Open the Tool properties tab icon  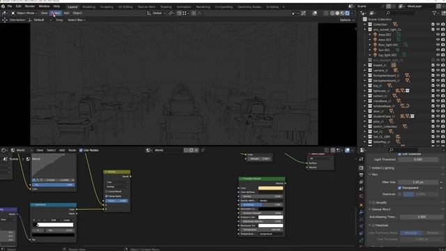361,159
